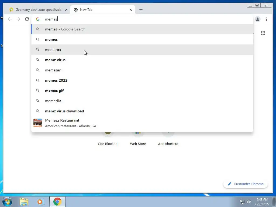The height and width of the screenshot is (207, 276).
Task: Minimize the Chrome window
Action: [x=250, y=5]
